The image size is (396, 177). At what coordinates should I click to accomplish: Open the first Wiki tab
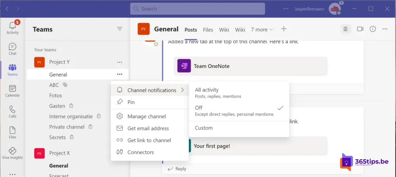pyautogui.click(x=224, y=30)
